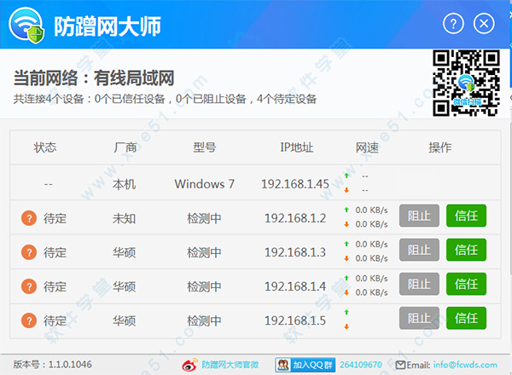Click pending status icon for 192.168.1.4
512x375 pixels.
[29, 286]
